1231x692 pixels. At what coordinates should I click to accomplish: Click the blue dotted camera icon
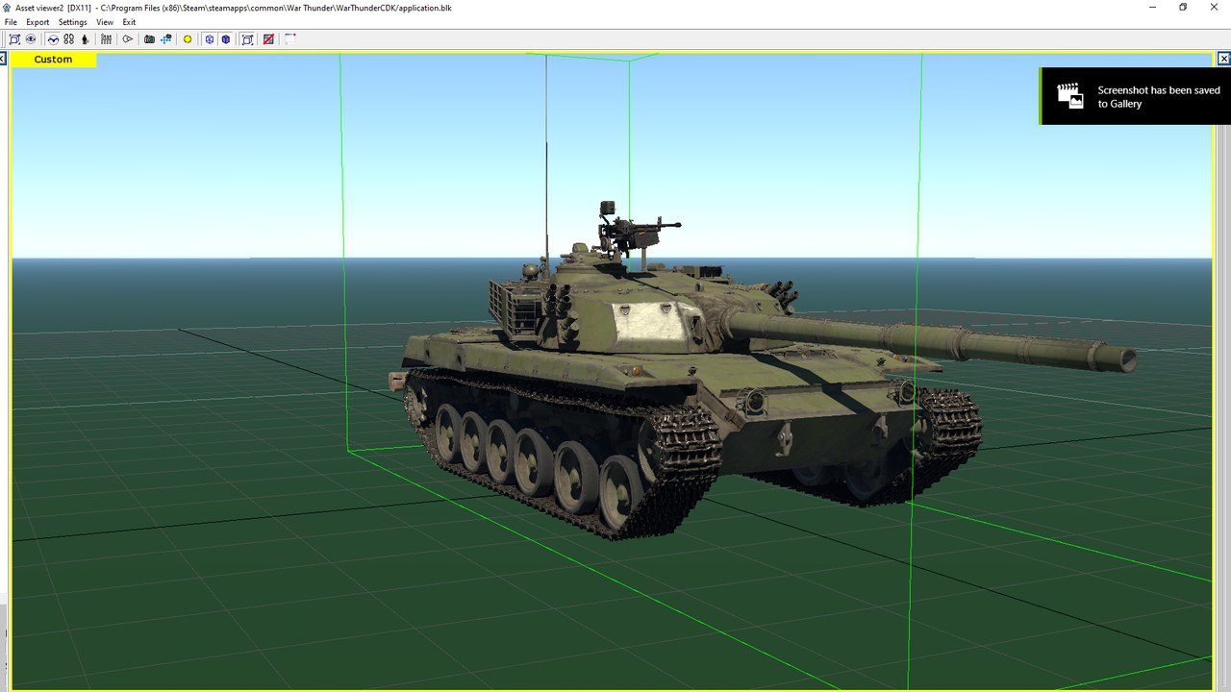tap(166, 39)
